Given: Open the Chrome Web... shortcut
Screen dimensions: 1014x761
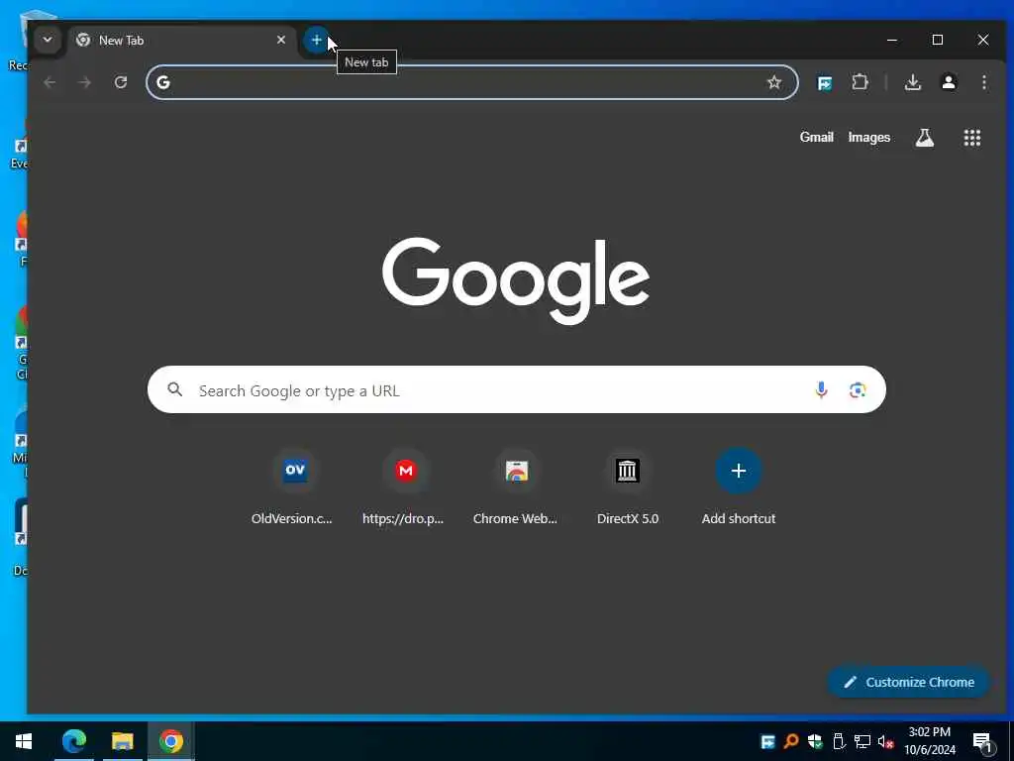Looking at the screenshot, I should point(516,487).
